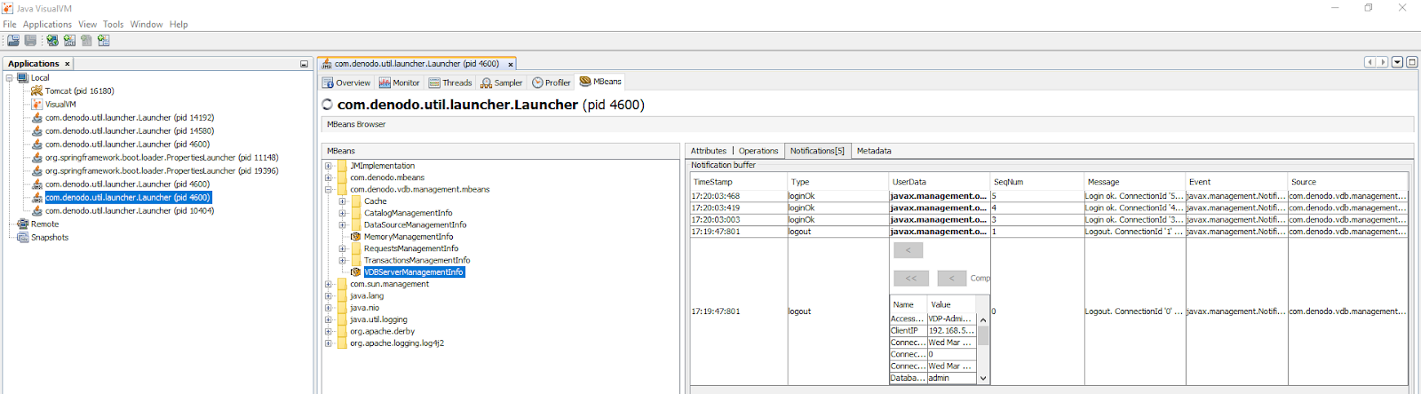The width and height of the screenshot is (1421, 394).
Task: Open the document list dropdown arrow
Action: point(1397,62)
